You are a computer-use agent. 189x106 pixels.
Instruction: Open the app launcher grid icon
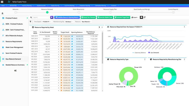tap(2, 2)
